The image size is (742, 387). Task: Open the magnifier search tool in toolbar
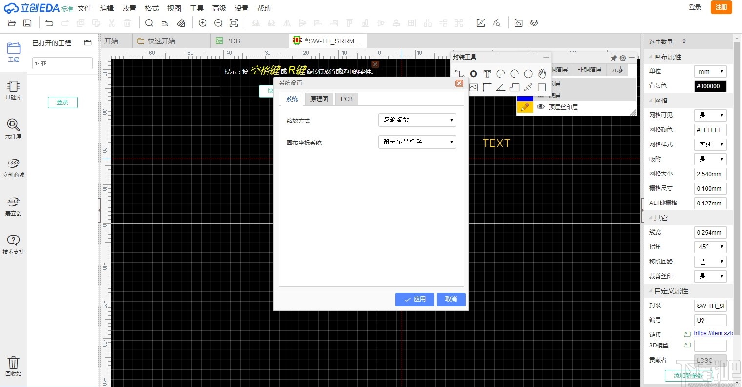tap(149, 23)
